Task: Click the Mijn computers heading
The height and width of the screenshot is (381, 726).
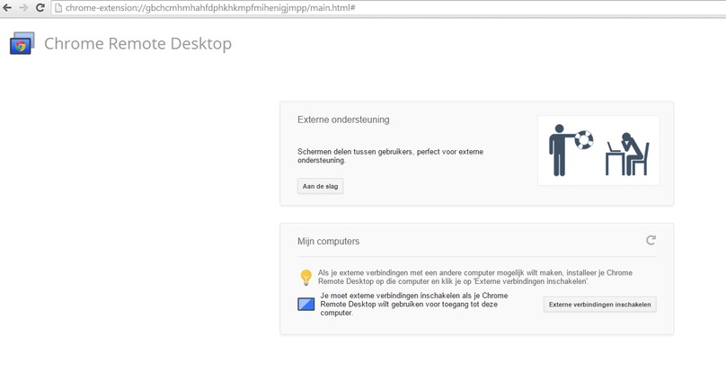Action: click(328, 241)
